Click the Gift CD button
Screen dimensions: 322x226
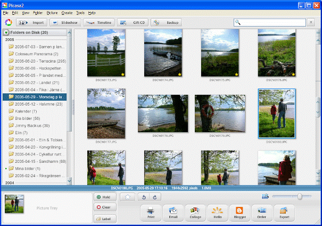coord(133,22)
